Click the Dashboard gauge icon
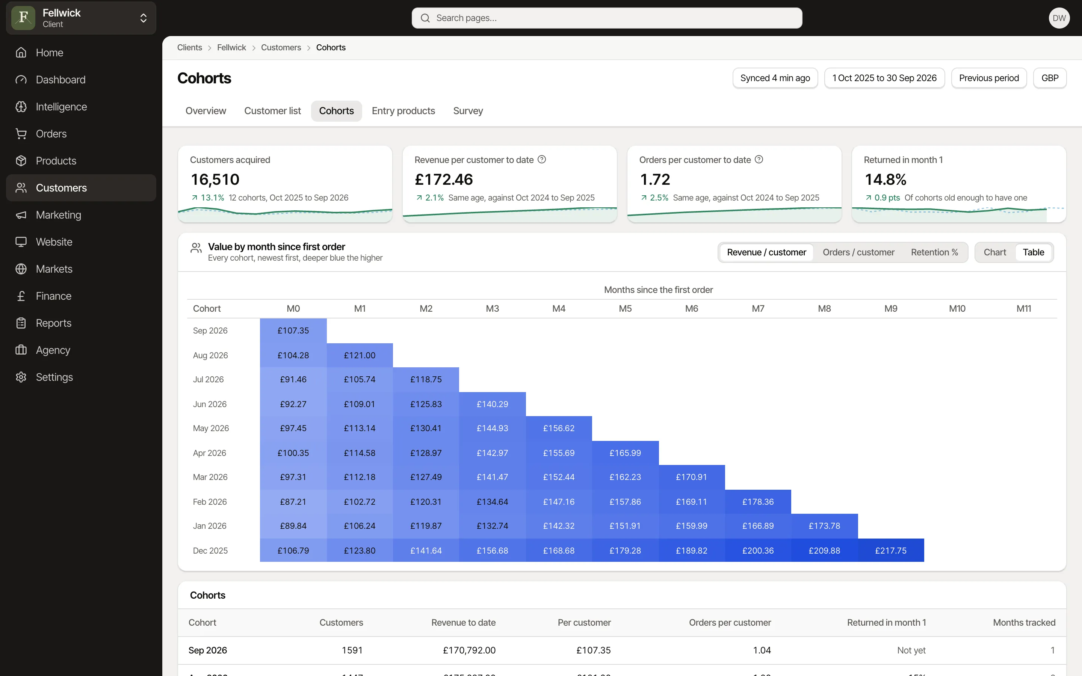1082x676 pixels. click(21, 80)
